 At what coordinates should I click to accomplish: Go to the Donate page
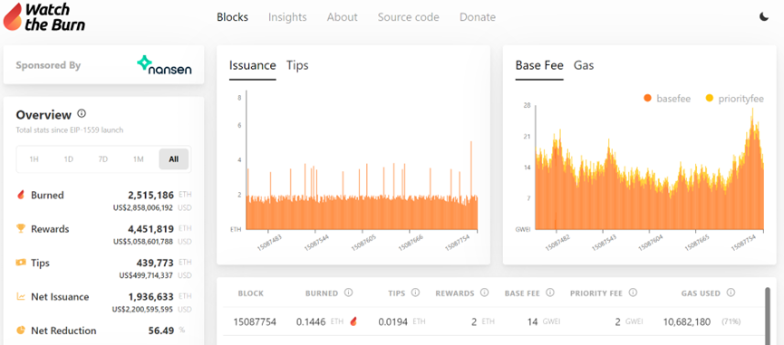[x=478, y=17]
